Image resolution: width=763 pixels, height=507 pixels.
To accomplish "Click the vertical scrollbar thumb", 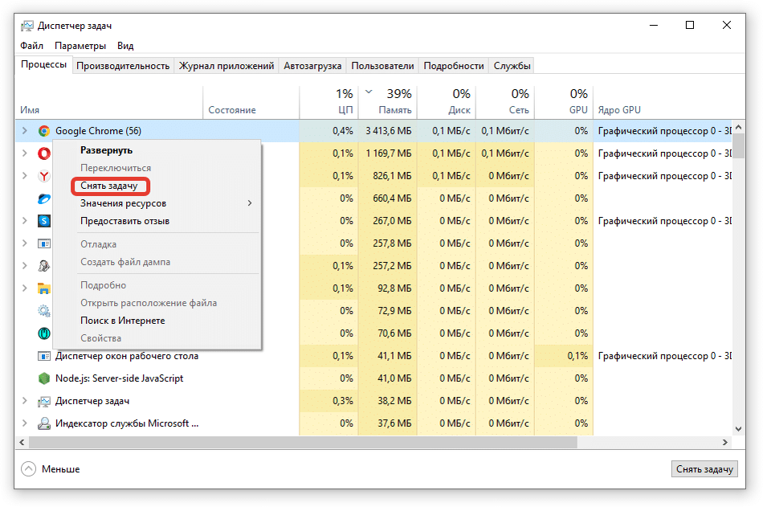I will [x=738, y=145].
